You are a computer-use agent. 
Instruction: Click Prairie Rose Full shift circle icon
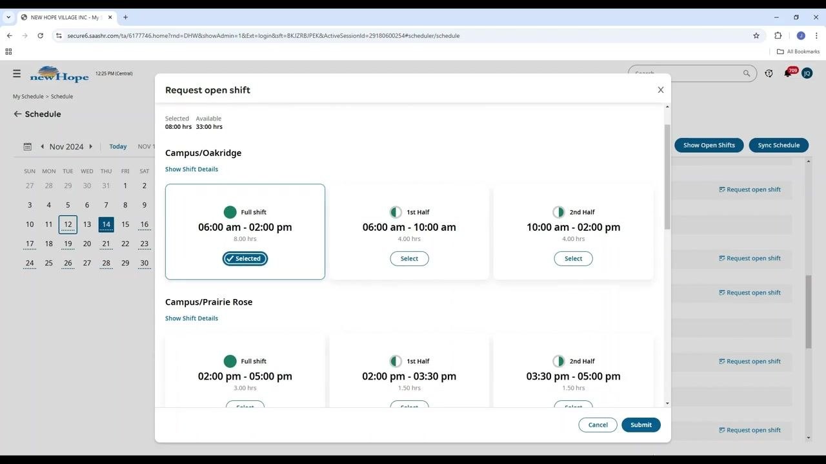[x=230, y=362]
